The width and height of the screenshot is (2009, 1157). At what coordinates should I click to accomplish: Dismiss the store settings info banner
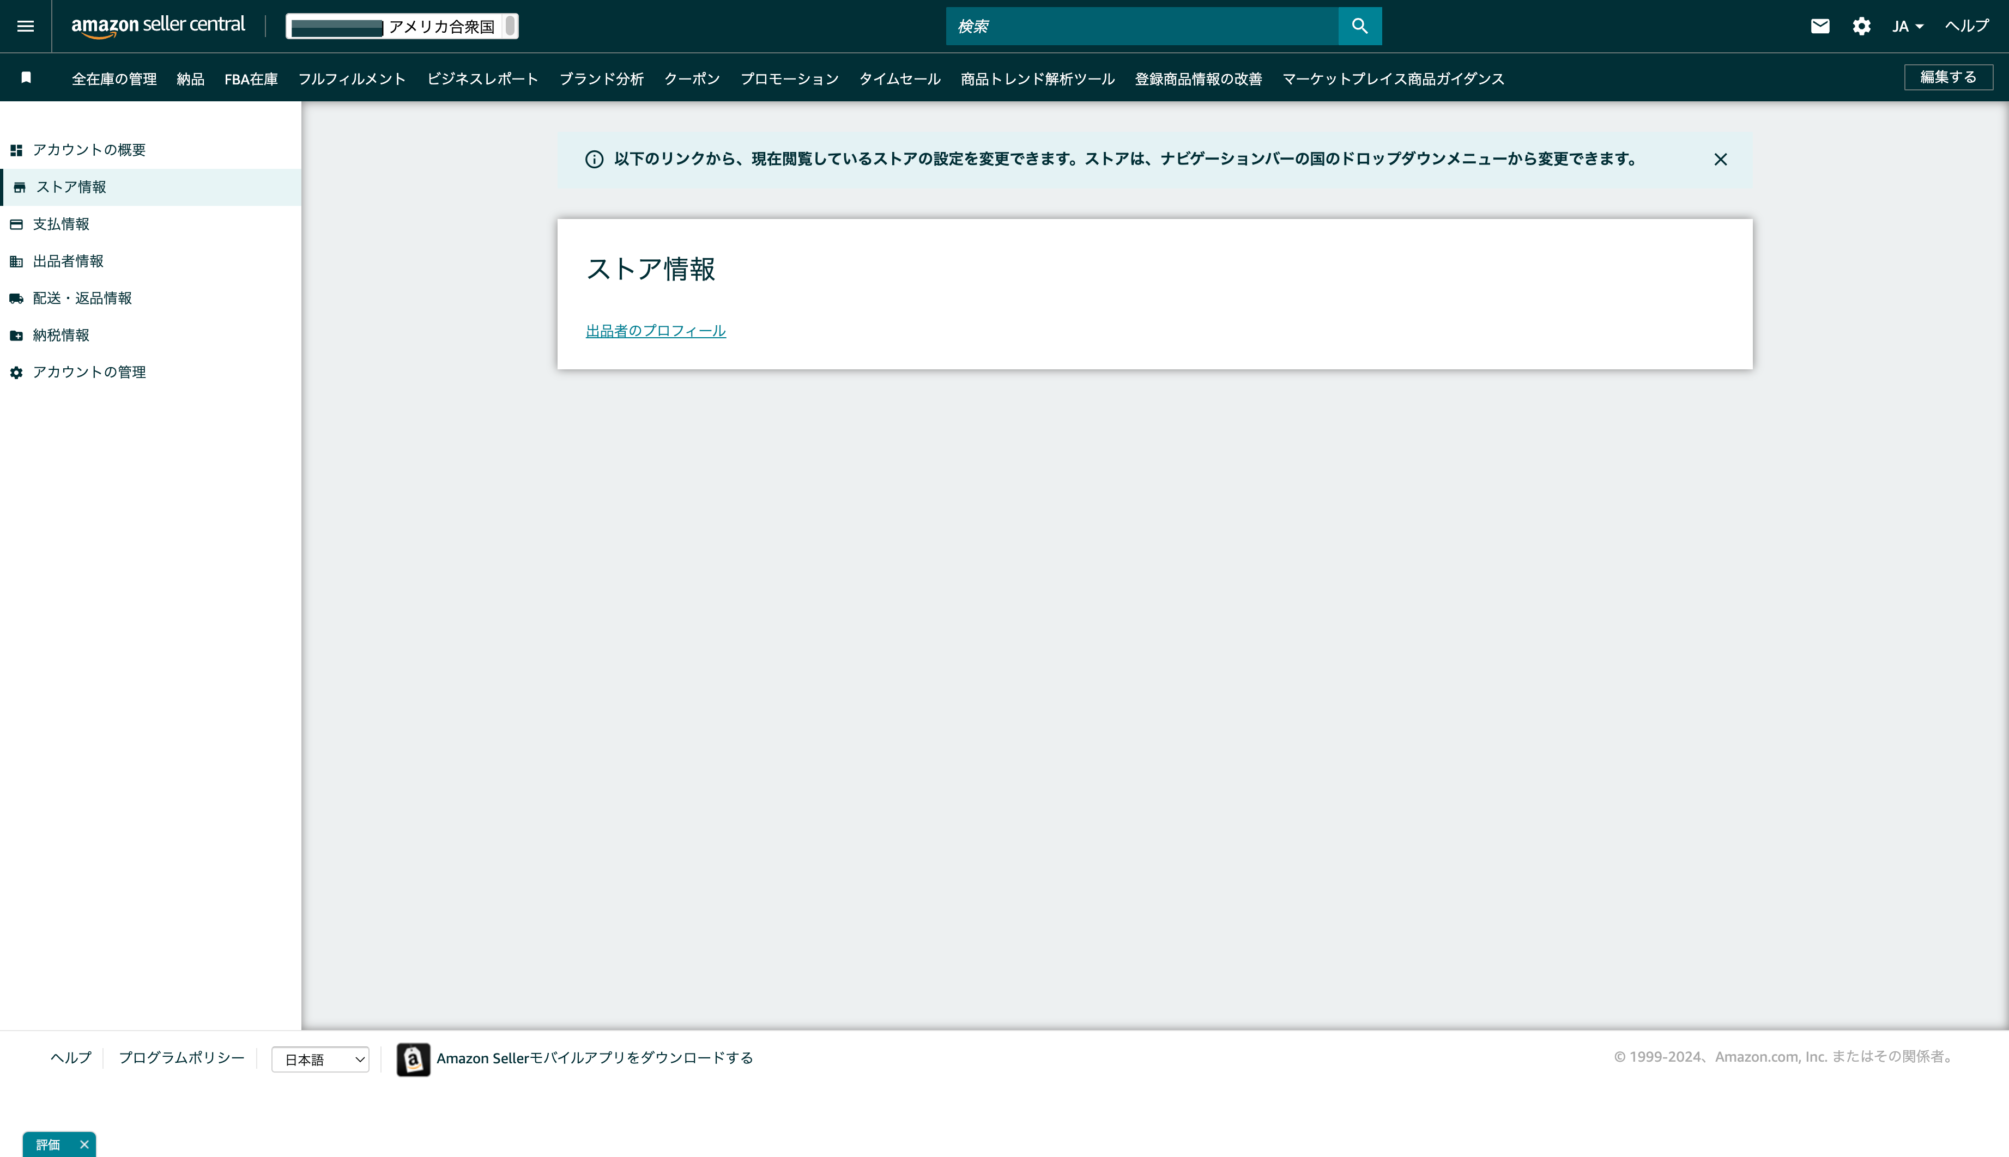(1721, 160)
